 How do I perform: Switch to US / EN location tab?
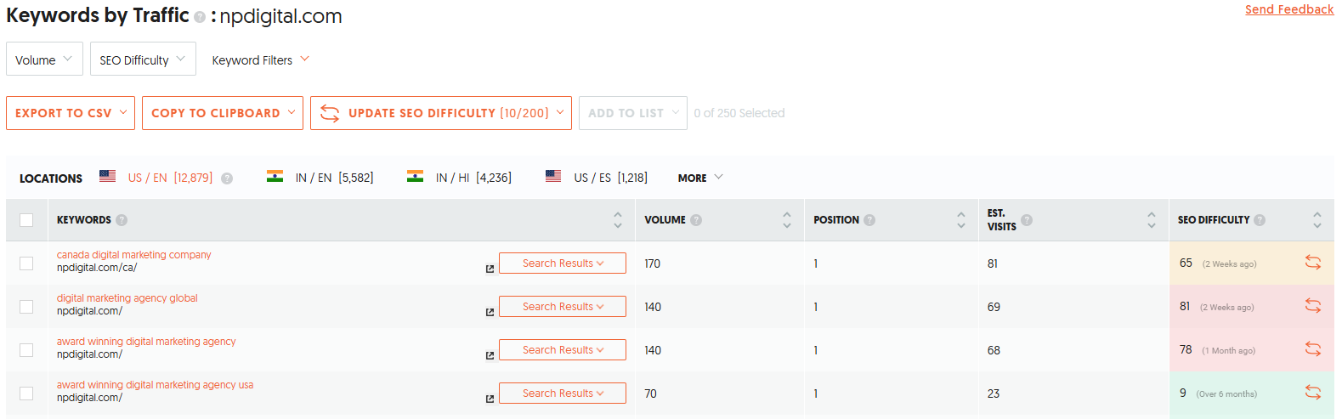170,178
